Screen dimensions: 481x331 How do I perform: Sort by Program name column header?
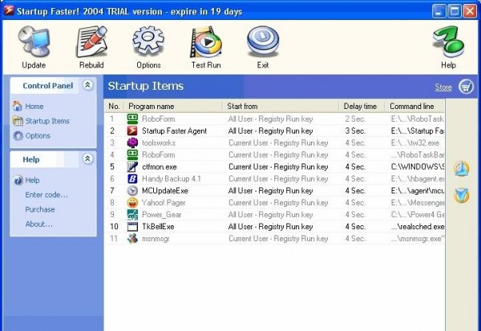tap(173, 106)
